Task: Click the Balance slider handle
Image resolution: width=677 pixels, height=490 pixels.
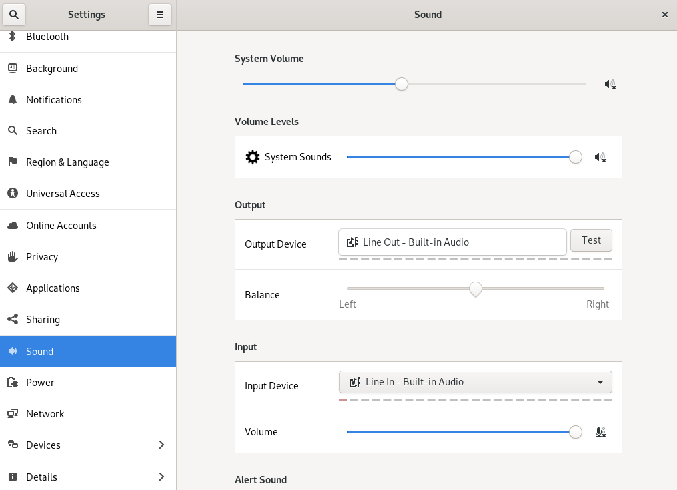Action: point(475,289)
